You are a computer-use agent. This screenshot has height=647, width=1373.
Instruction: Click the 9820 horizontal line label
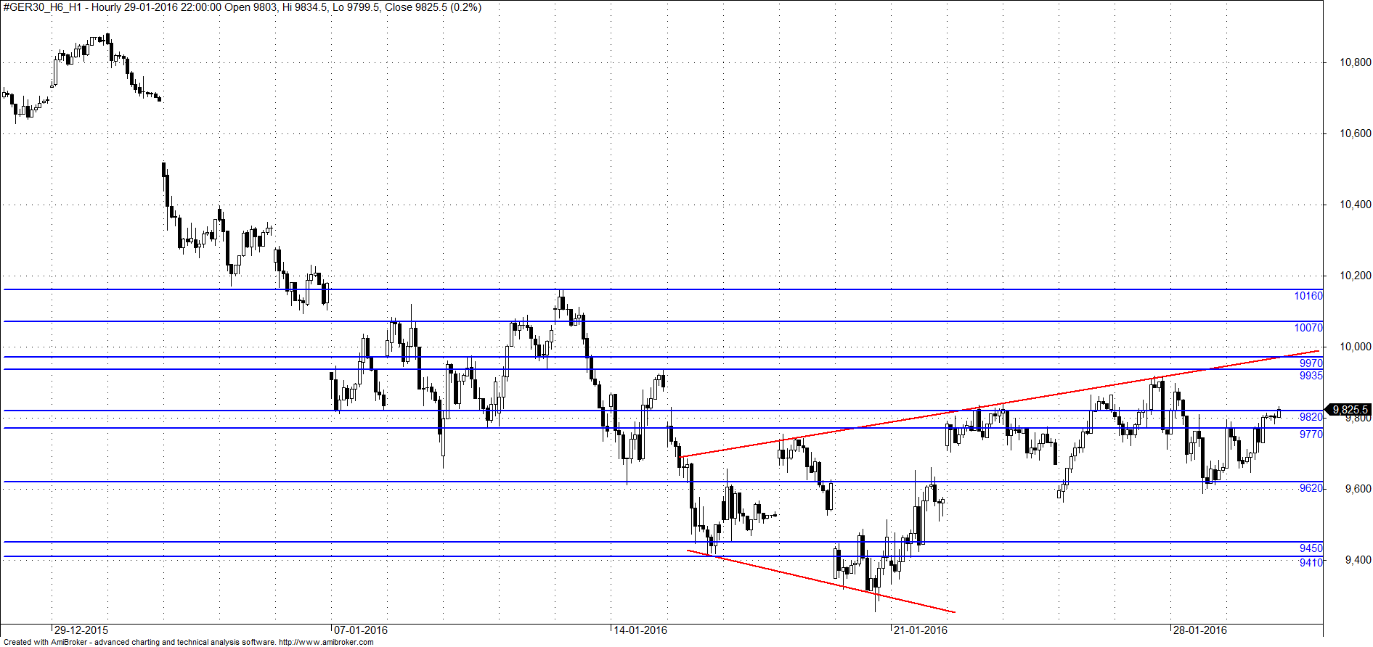click(1311, 417)
